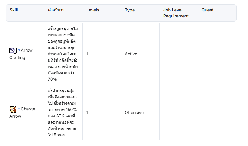Open the Arrow Crafting external link arrow
This screenshot has height=146, width=248.
click(19, 51)
